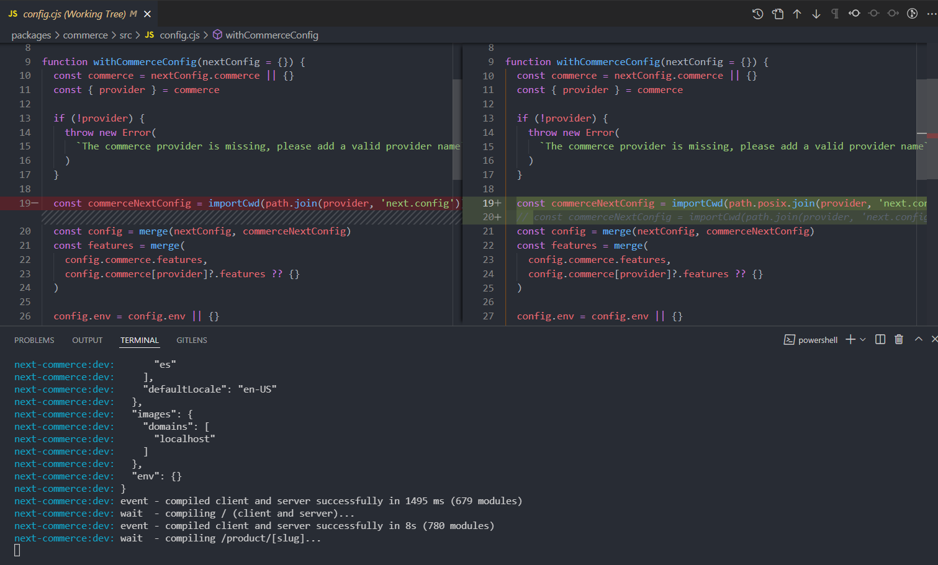Click the middle commit node icon
938x565 pixels.
tap(873, 13)
